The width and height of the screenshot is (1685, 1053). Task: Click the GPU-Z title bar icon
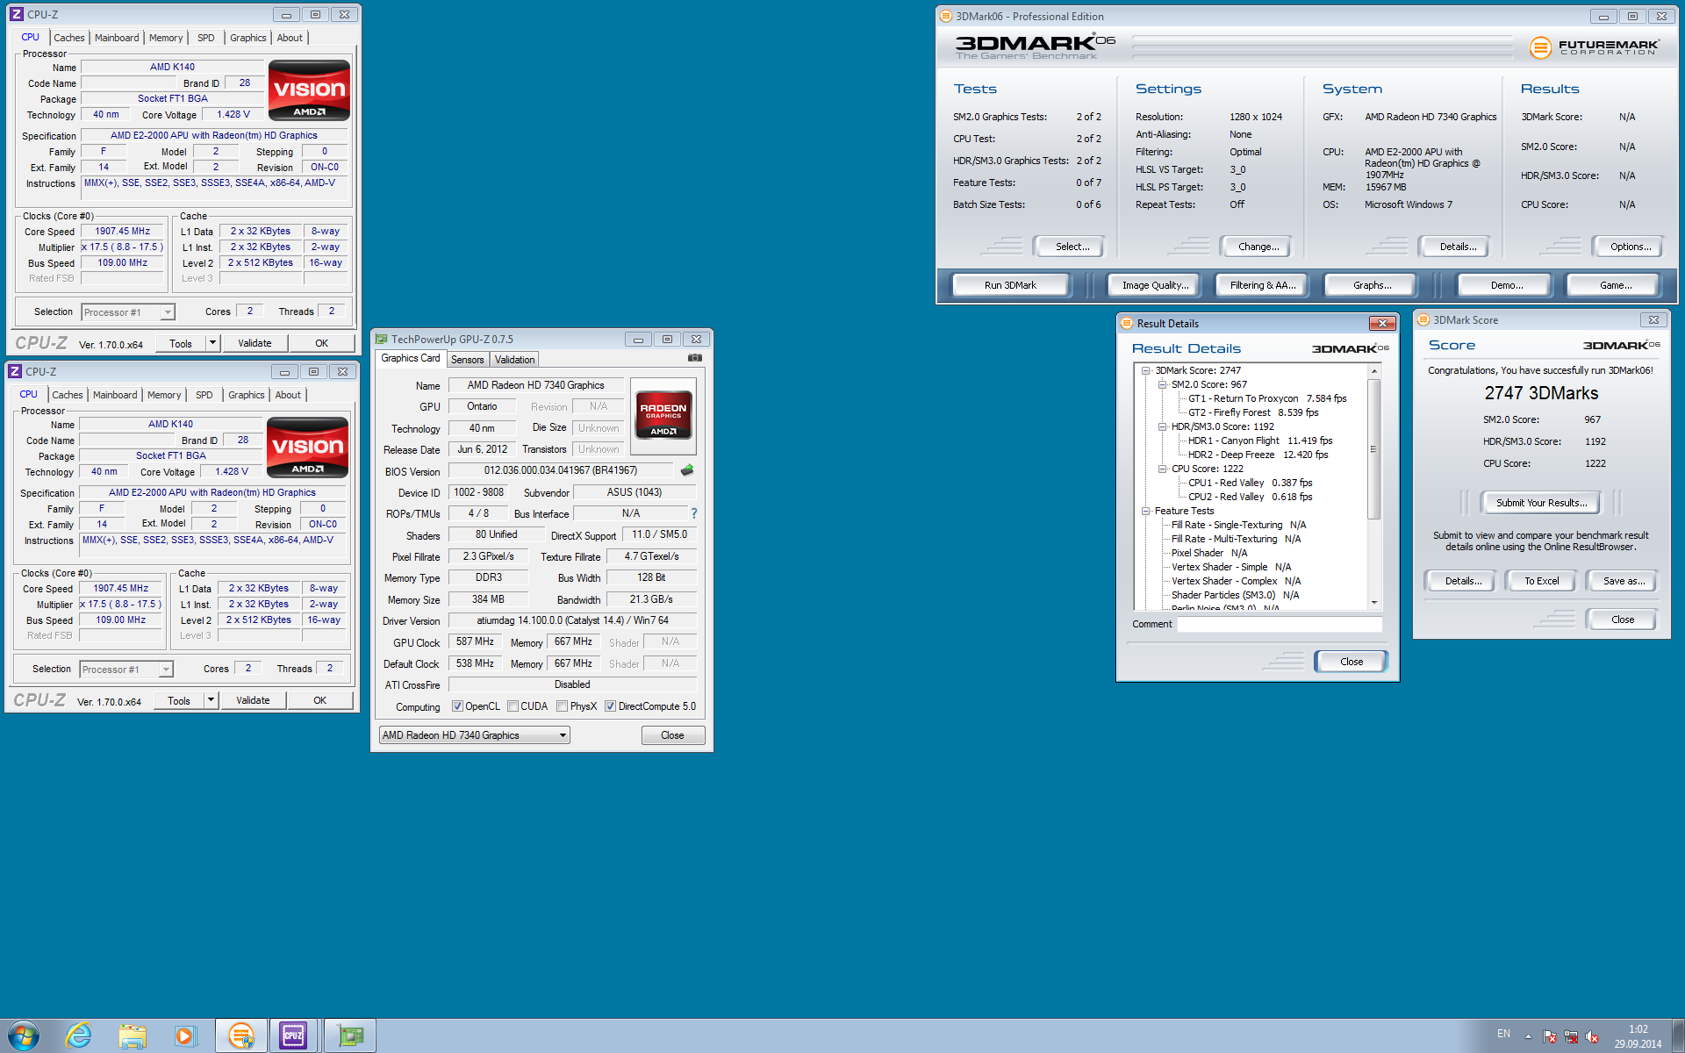coord(381,340)
